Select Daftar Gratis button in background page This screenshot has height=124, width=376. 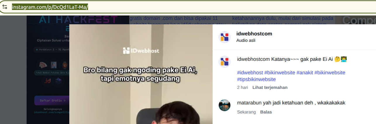pos(52,100)
